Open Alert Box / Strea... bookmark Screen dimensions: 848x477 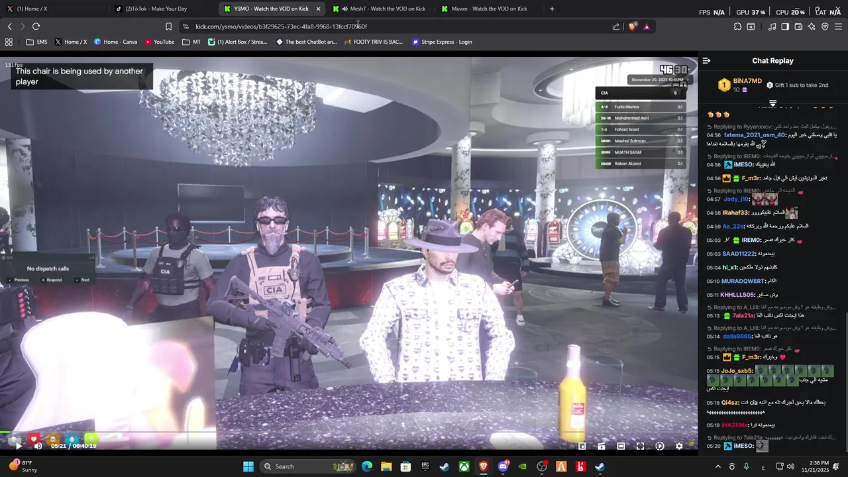click(x=237, y=42)
